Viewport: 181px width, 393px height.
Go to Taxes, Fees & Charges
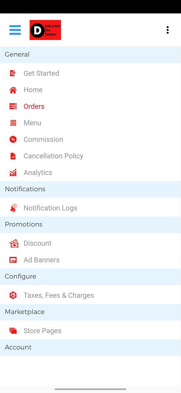[90, 295]
